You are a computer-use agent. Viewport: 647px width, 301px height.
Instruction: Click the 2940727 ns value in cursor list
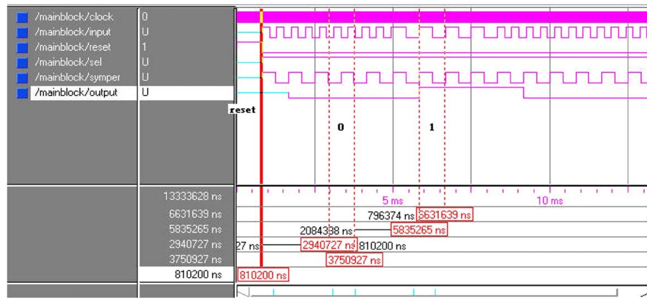point(195,244)
